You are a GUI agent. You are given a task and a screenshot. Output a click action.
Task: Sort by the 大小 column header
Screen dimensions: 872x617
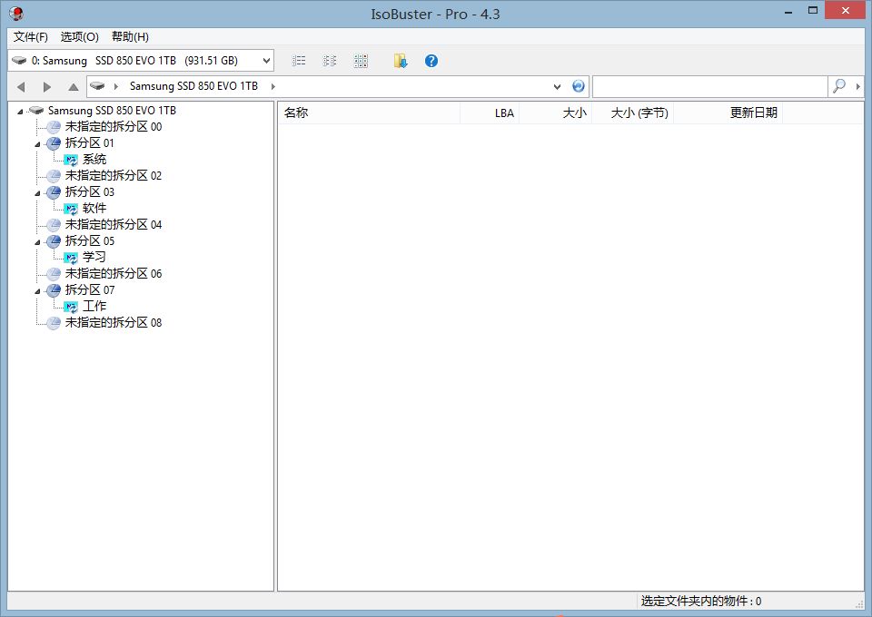point(555,113)
